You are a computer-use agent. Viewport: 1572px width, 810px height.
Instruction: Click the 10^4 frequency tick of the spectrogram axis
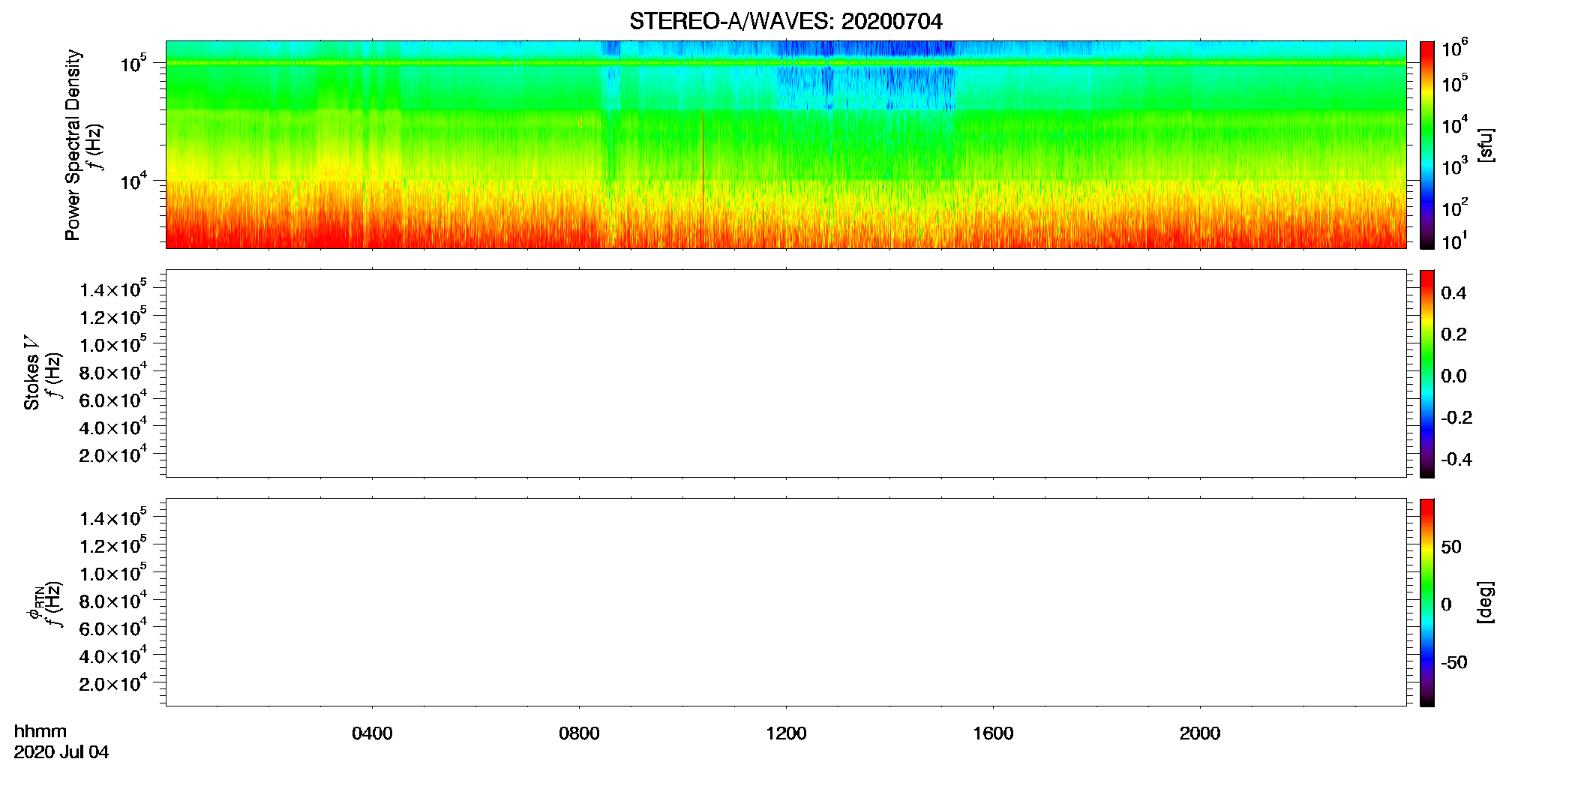click(133, 181)
